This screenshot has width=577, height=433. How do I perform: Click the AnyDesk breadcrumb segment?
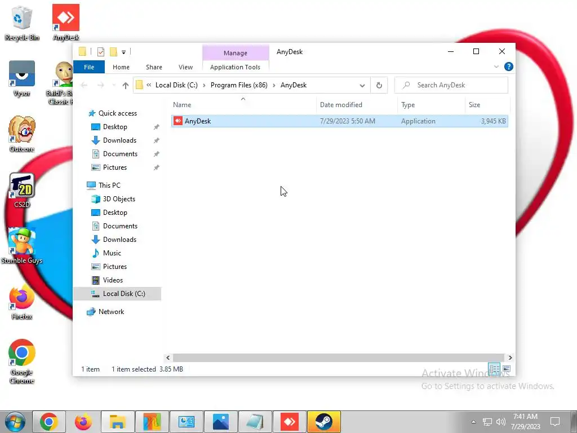[293, 85]
